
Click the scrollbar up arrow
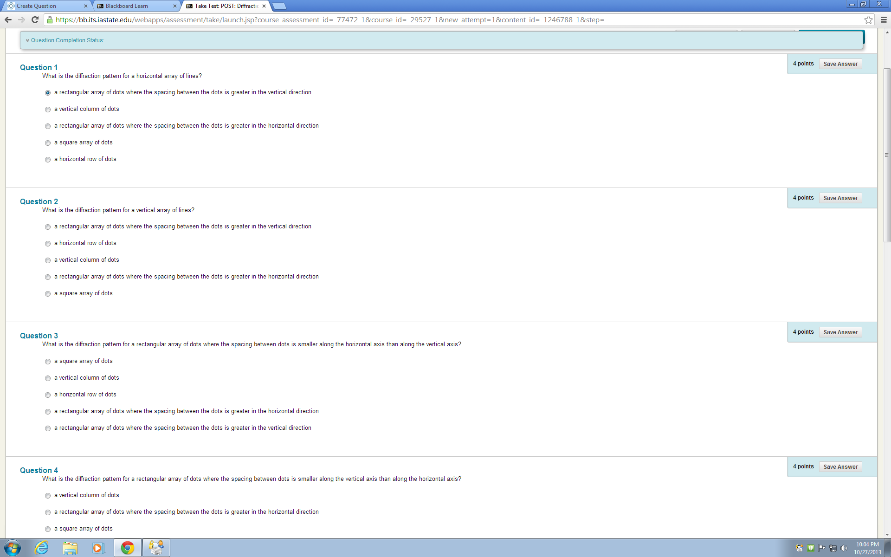pos(887,32)
